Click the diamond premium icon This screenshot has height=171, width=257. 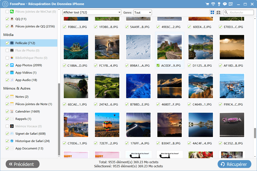click(213, 4)
